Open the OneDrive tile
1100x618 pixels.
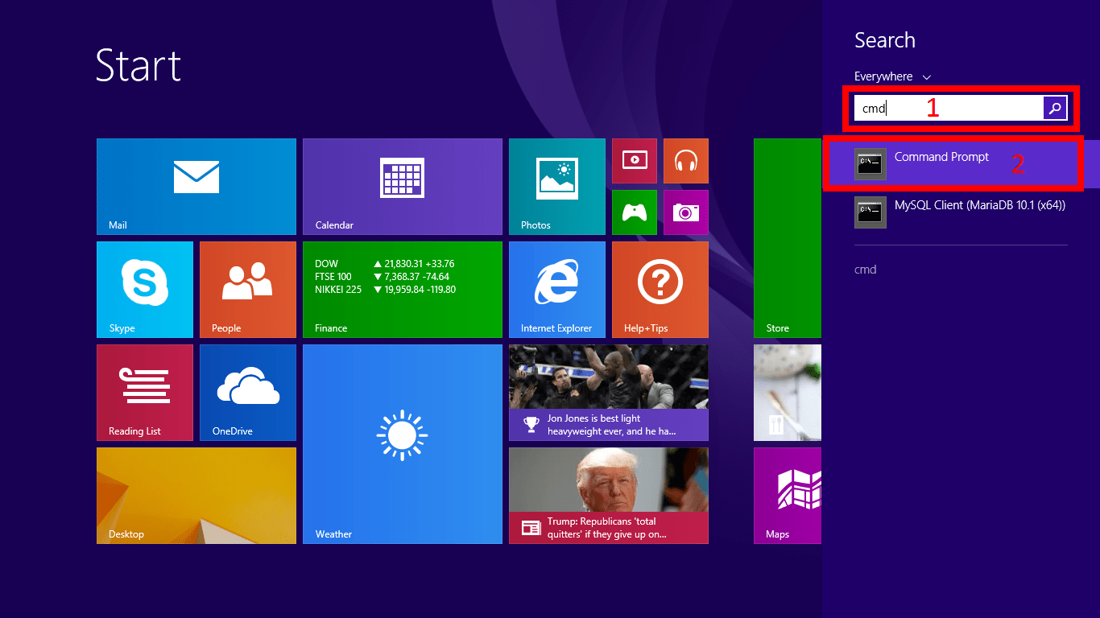[248, 393]
